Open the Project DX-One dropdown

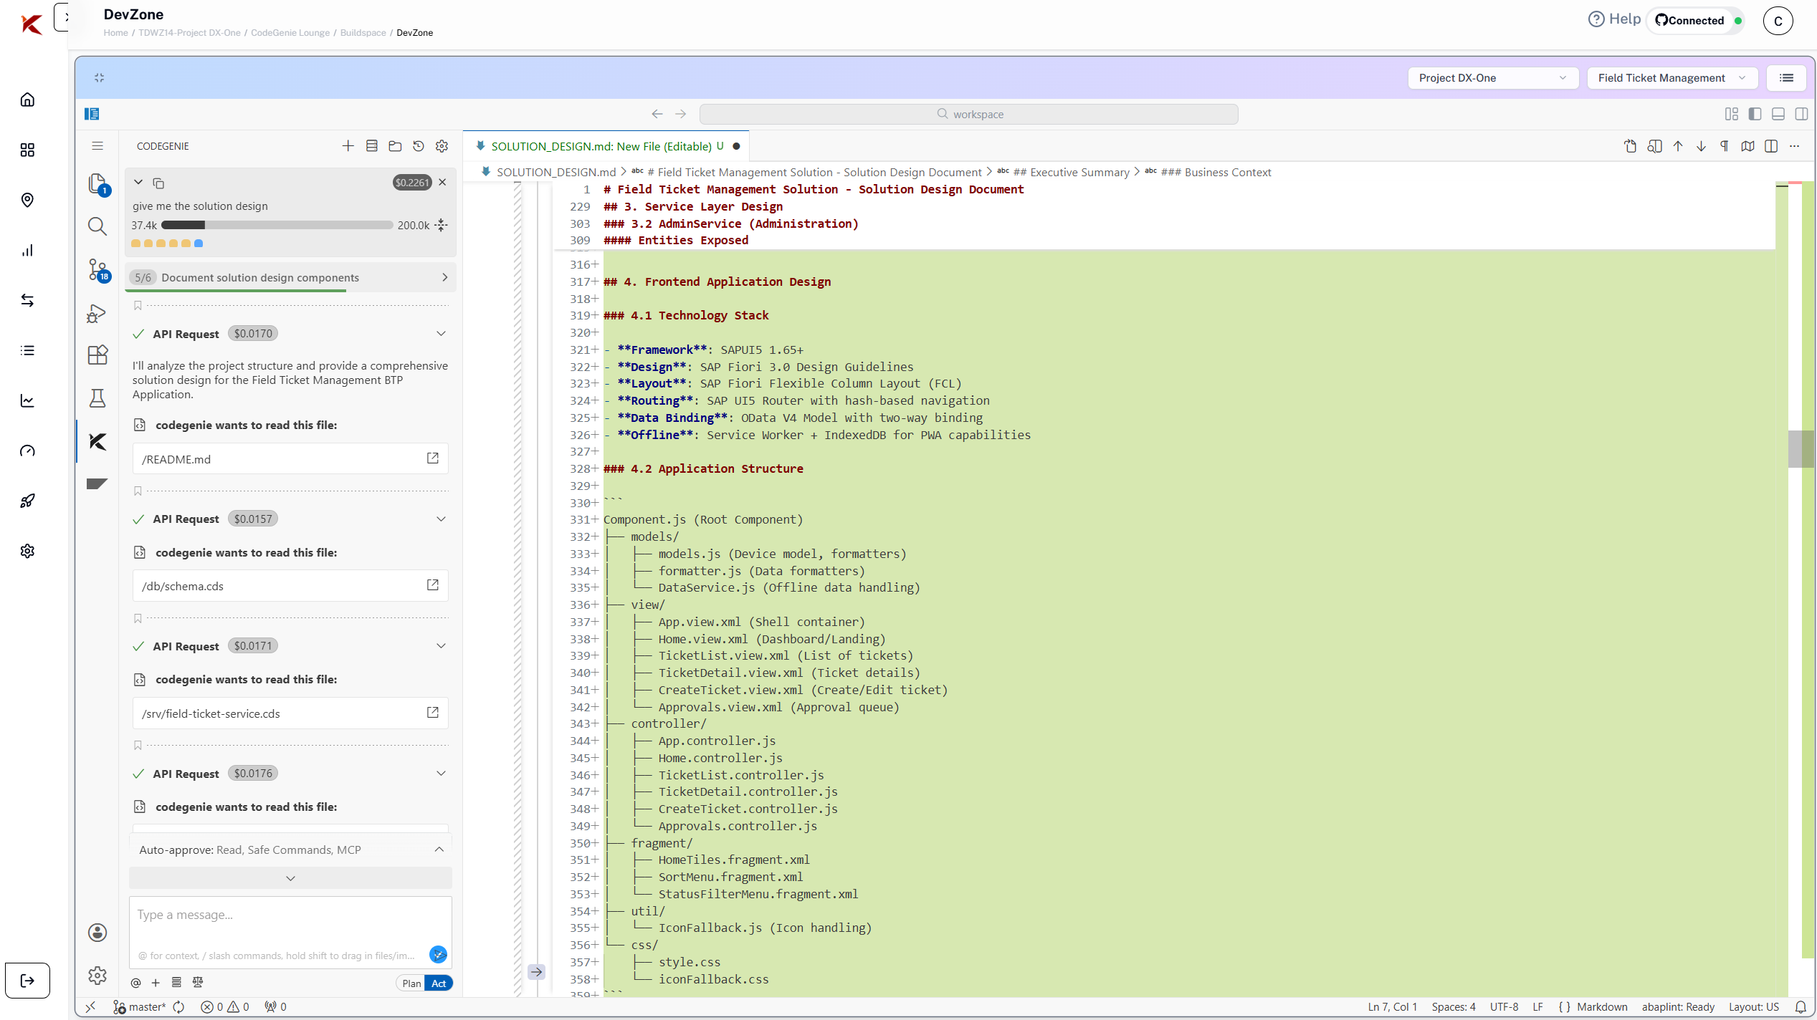point(1492,78)
